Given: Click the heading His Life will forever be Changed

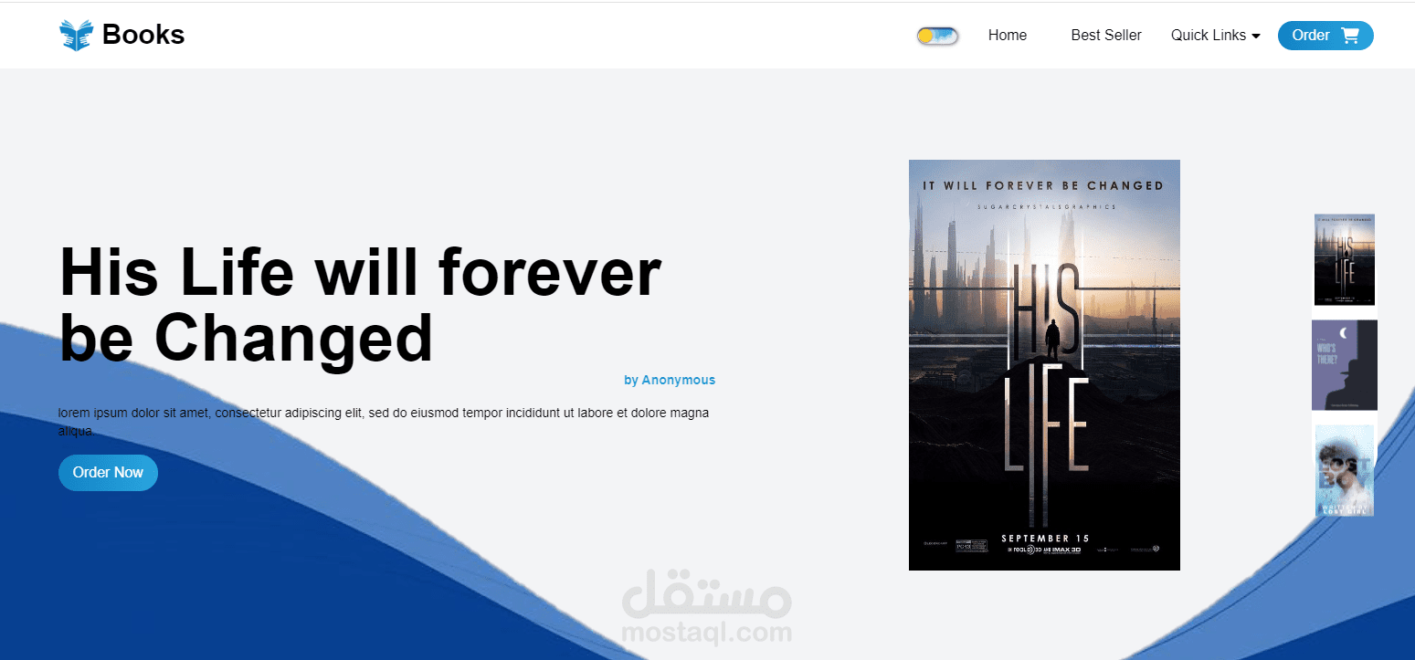Looking at the screenshot, I should (360, 305).
